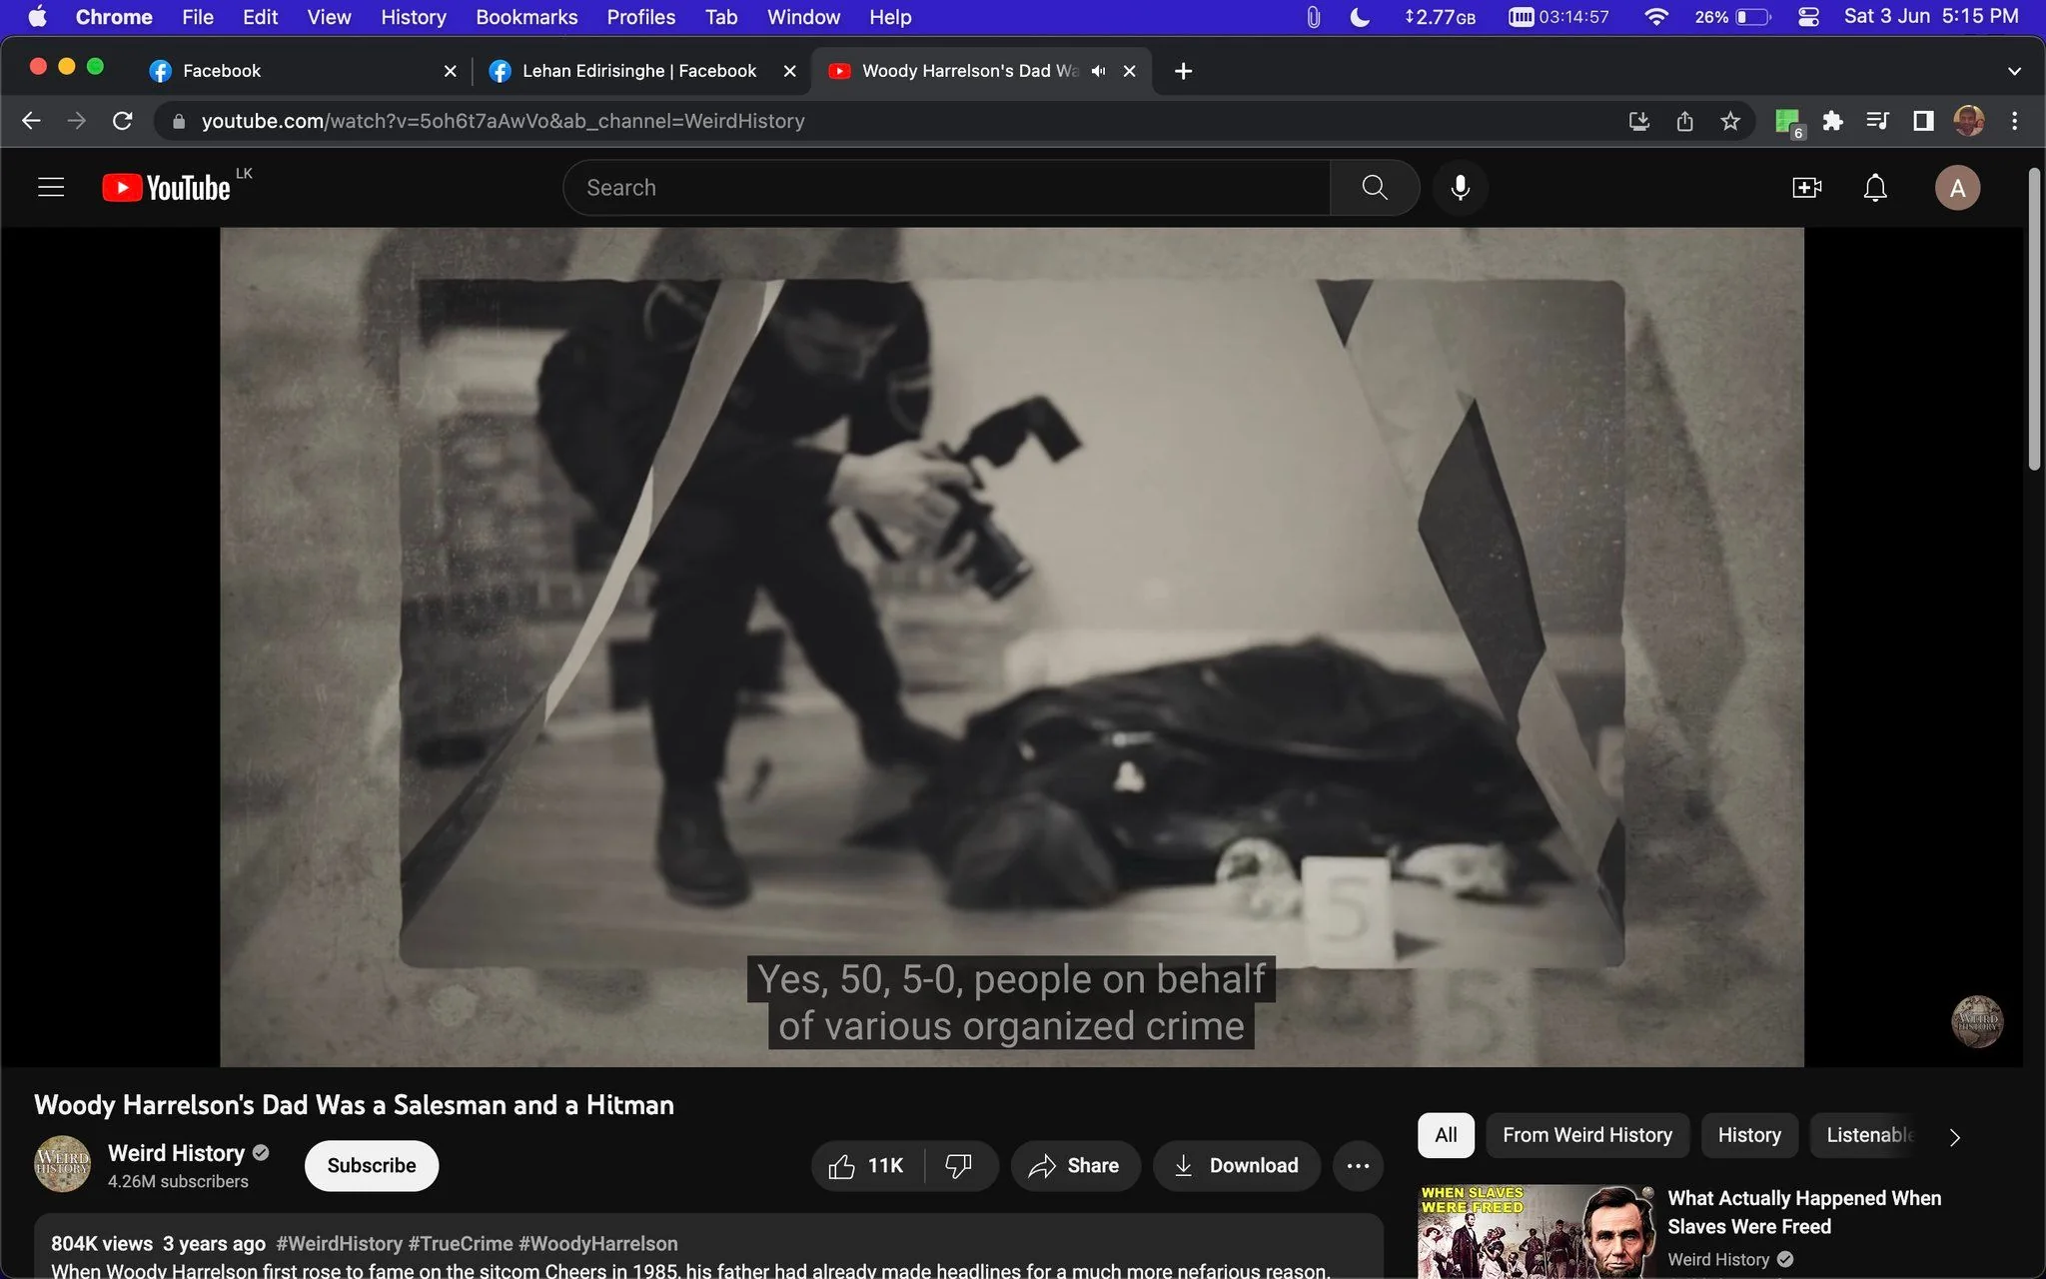Go to YouTube home via logo

pos(166,187)
